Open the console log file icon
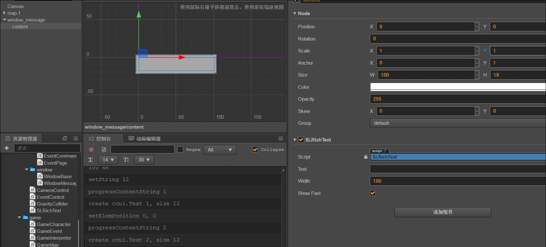 [104, 150]
